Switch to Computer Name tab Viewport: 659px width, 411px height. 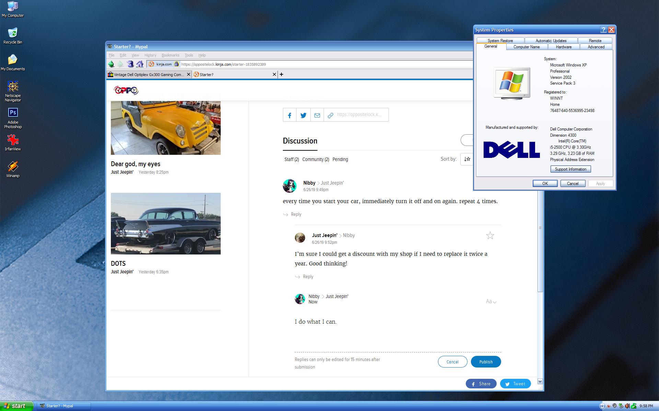[x=527, y=47]
